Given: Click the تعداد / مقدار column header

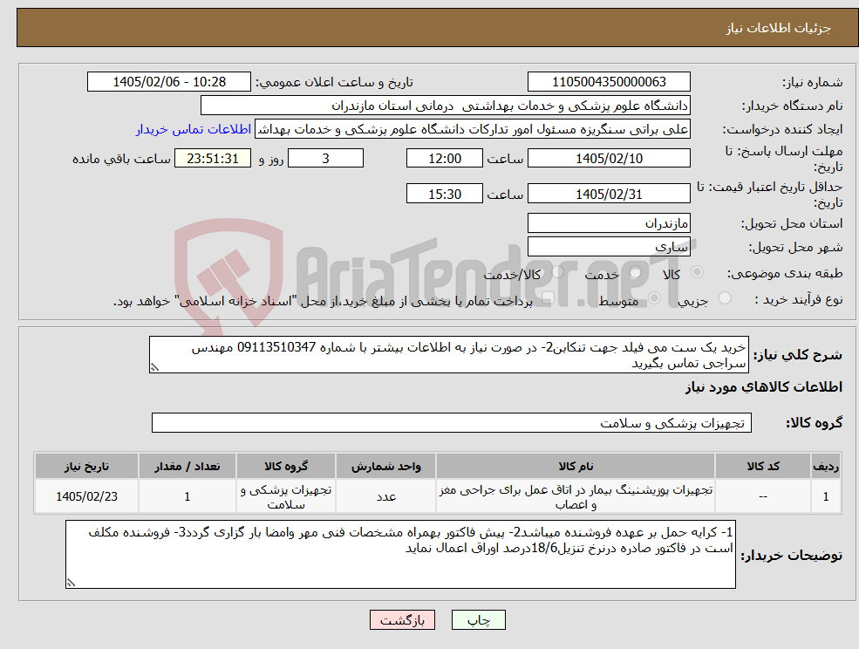Looking at the screenshot, I should [x=187, y=466].
